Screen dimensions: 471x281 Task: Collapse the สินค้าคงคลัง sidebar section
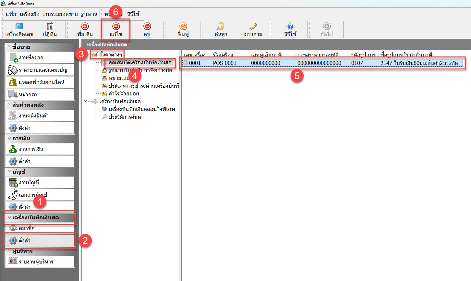click(x=9, y=105)
